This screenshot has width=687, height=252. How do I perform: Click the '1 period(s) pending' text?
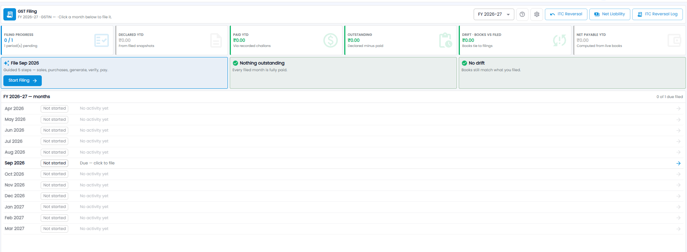(x=21, y=46)
